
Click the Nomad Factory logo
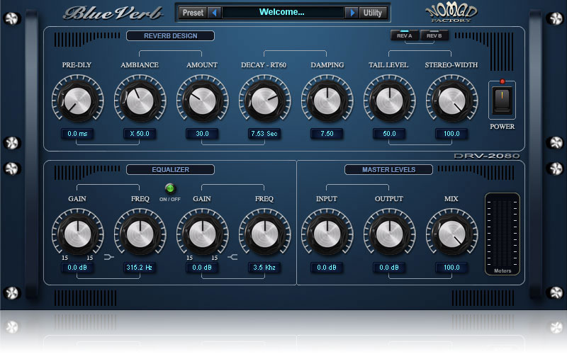tap(451, 13)
